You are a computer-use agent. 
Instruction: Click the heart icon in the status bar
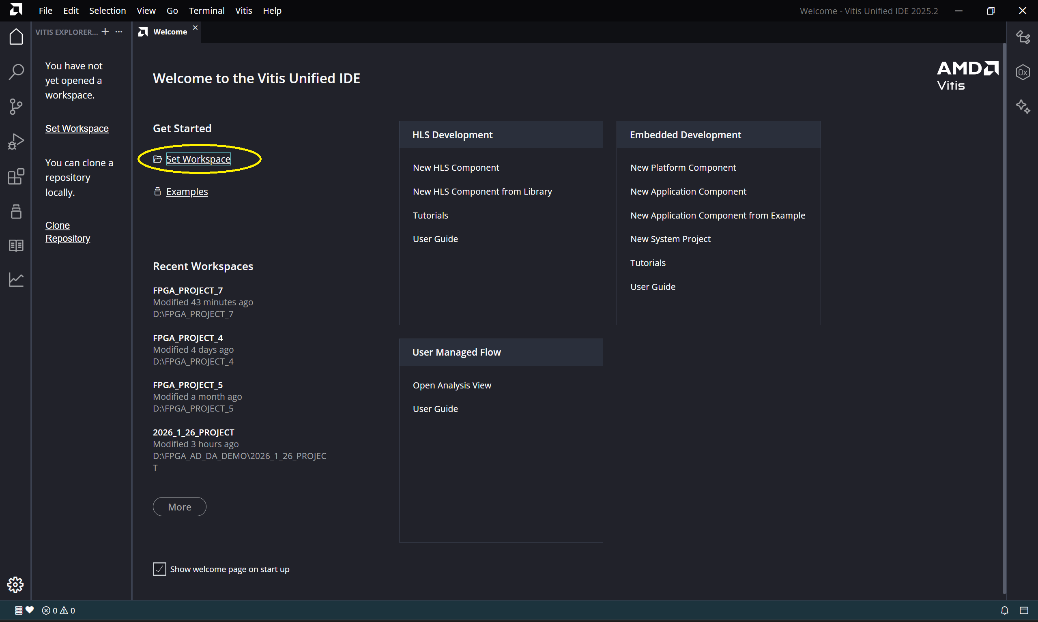(x=29, y=610)
